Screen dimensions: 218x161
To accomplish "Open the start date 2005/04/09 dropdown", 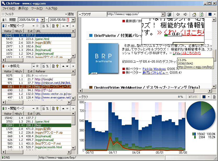I will [x=43, y=20].
